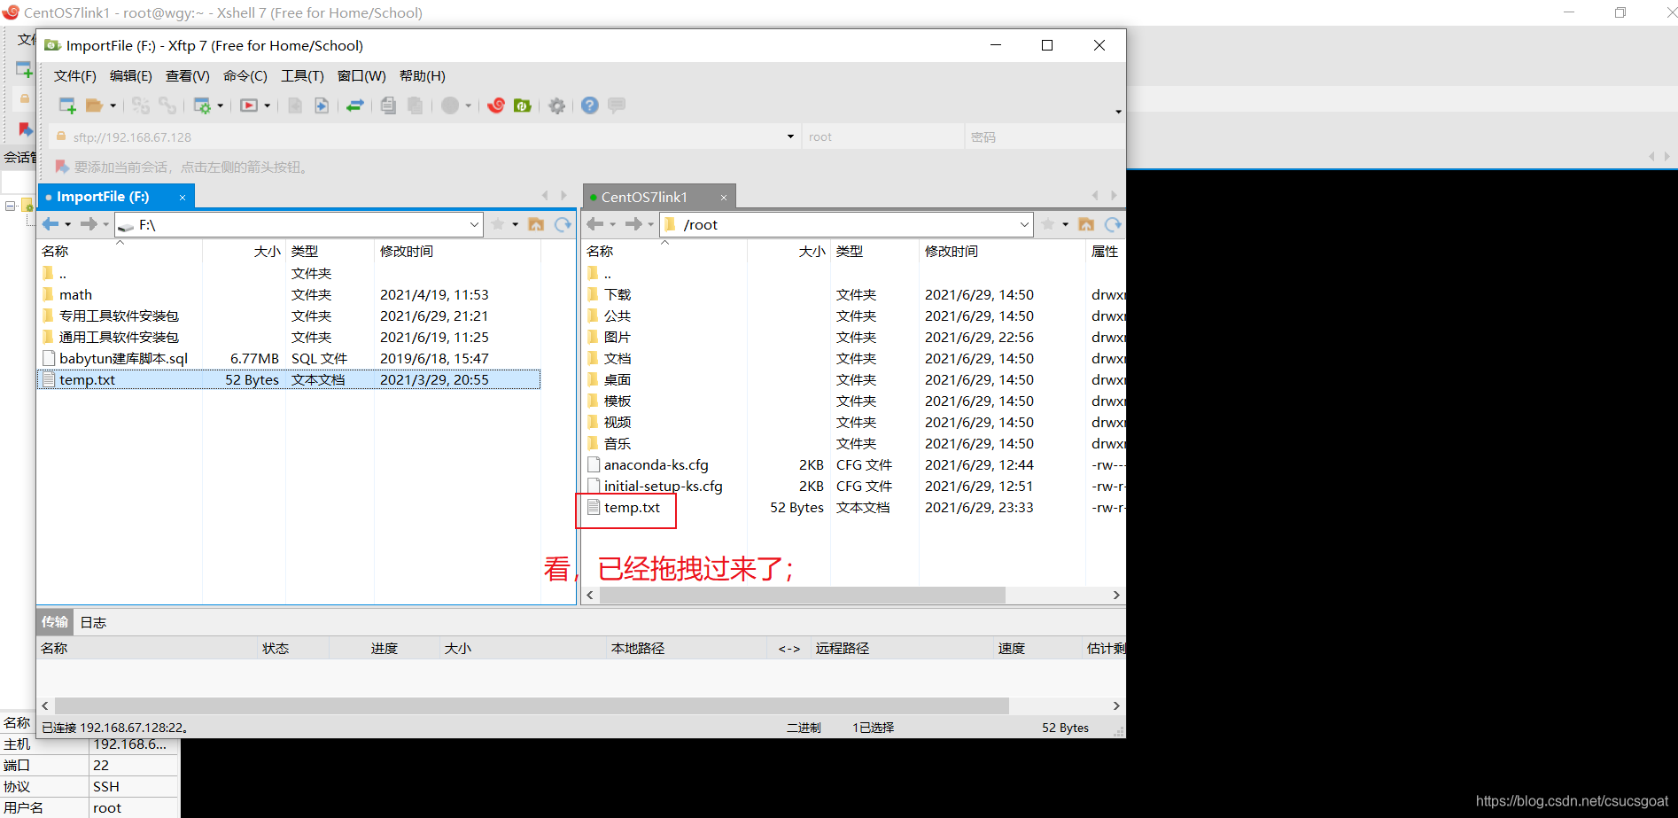Open the global options gear icon

coord(556,105)
